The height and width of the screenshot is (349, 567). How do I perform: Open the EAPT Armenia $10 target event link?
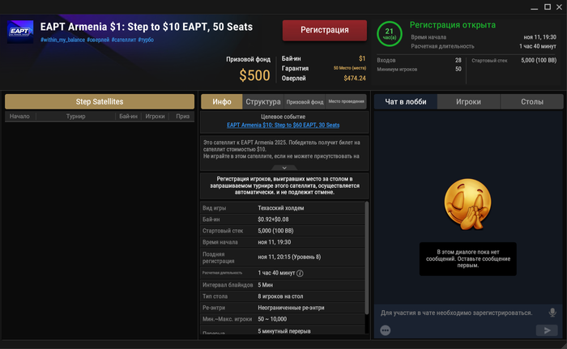pos(283,126)
